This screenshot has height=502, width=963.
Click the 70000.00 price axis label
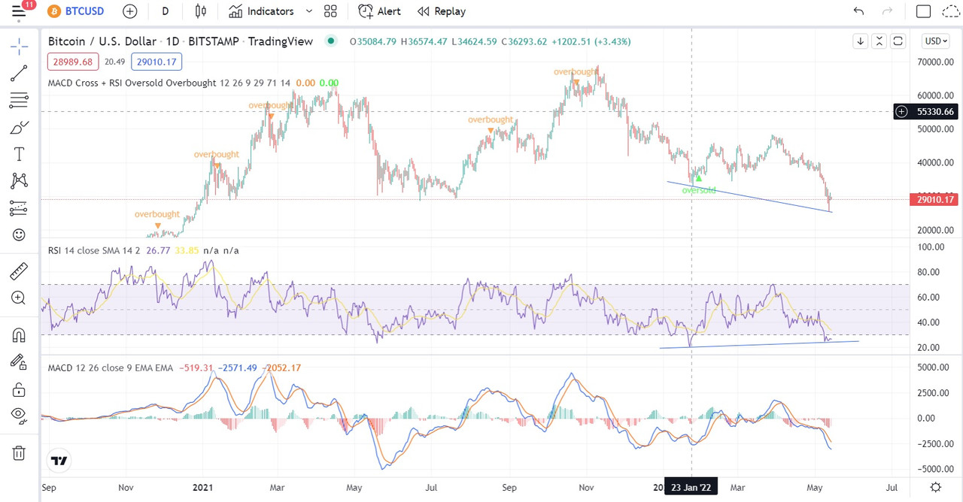click(936, 62)
